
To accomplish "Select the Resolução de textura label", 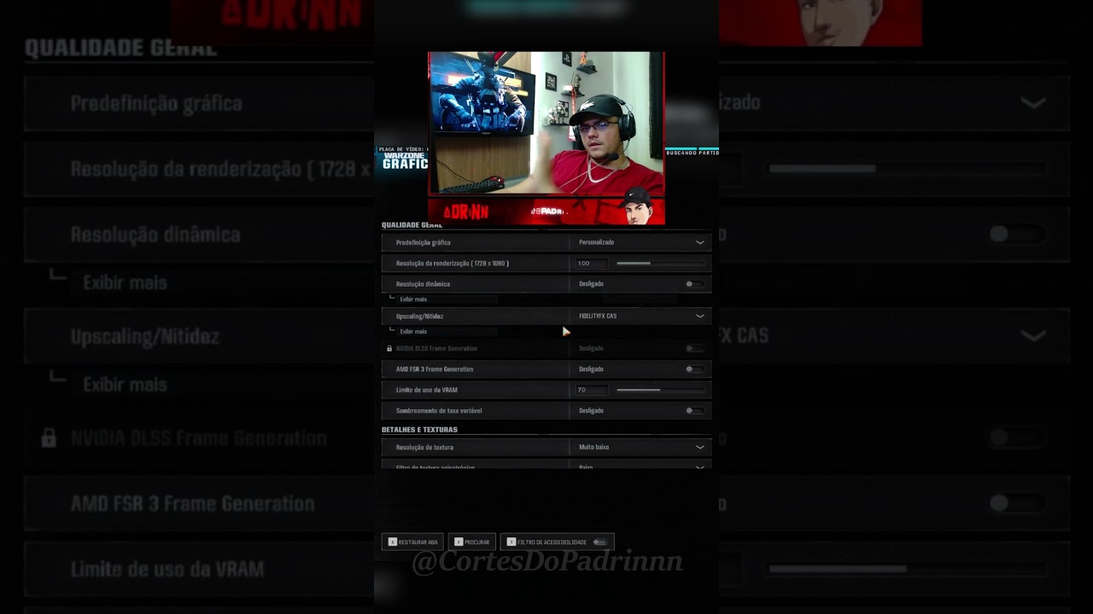I will (x=424, y=447).
